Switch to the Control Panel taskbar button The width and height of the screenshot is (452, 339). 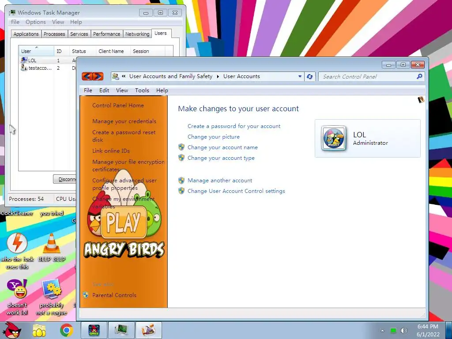(148, 330)
